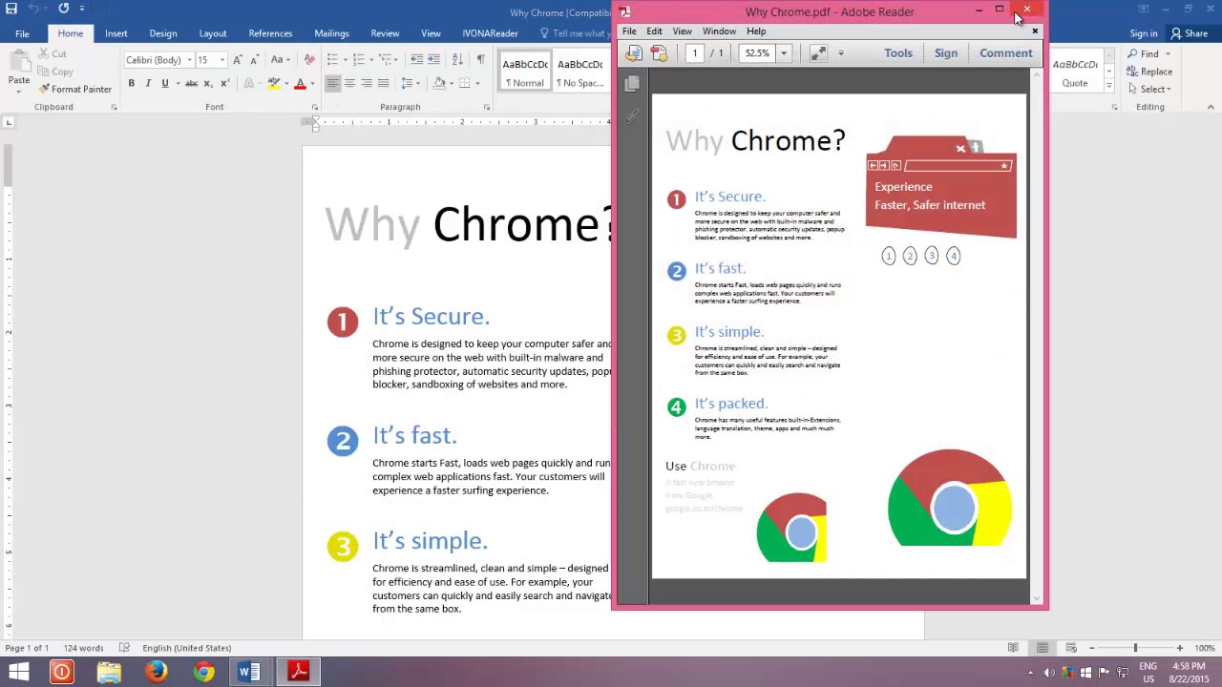The height and width of the screenshot is (687, 1222).
Task: Open the Calibri (Body) font name dropdown
Action: [x=189, y=60]
